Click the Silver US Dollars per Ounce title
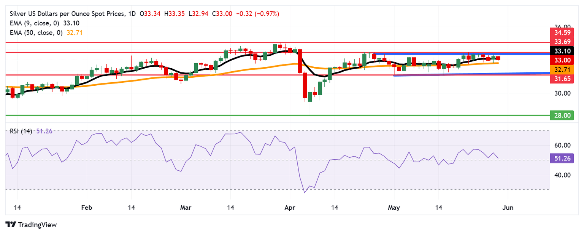Screen dimensions: 584x234 [x=65, y=14]
